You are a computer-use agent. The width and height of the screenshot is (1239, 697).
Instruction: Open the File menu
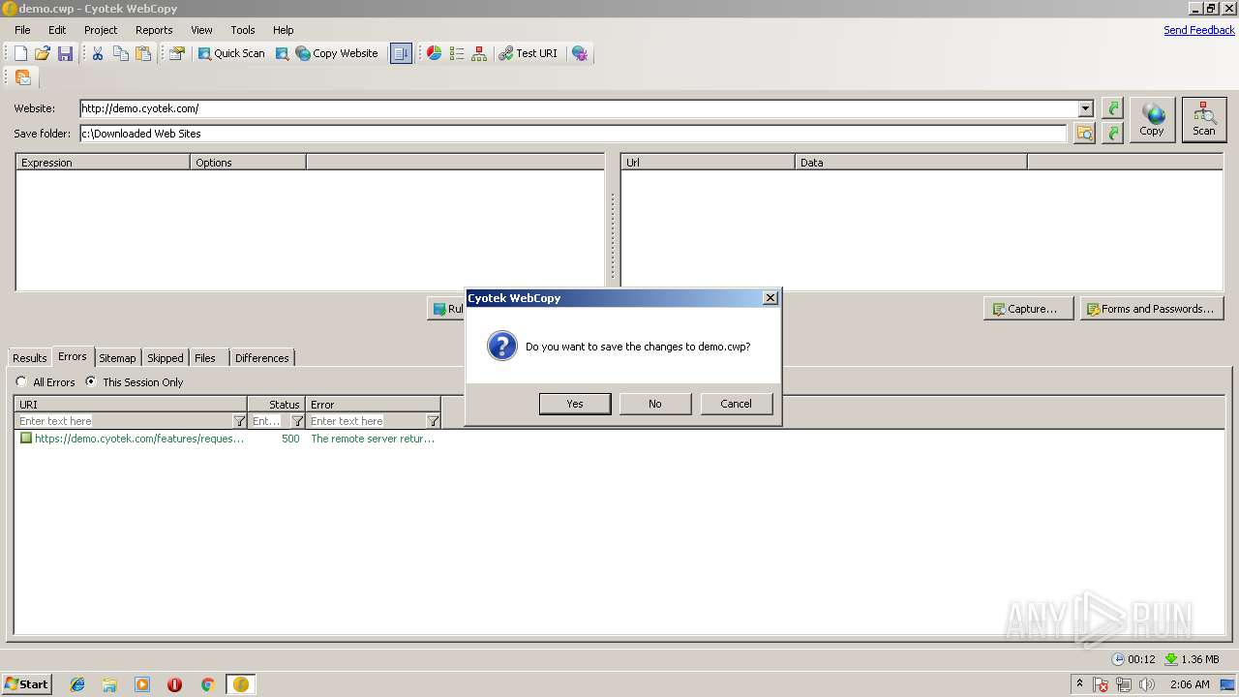[x=22, y=30]
